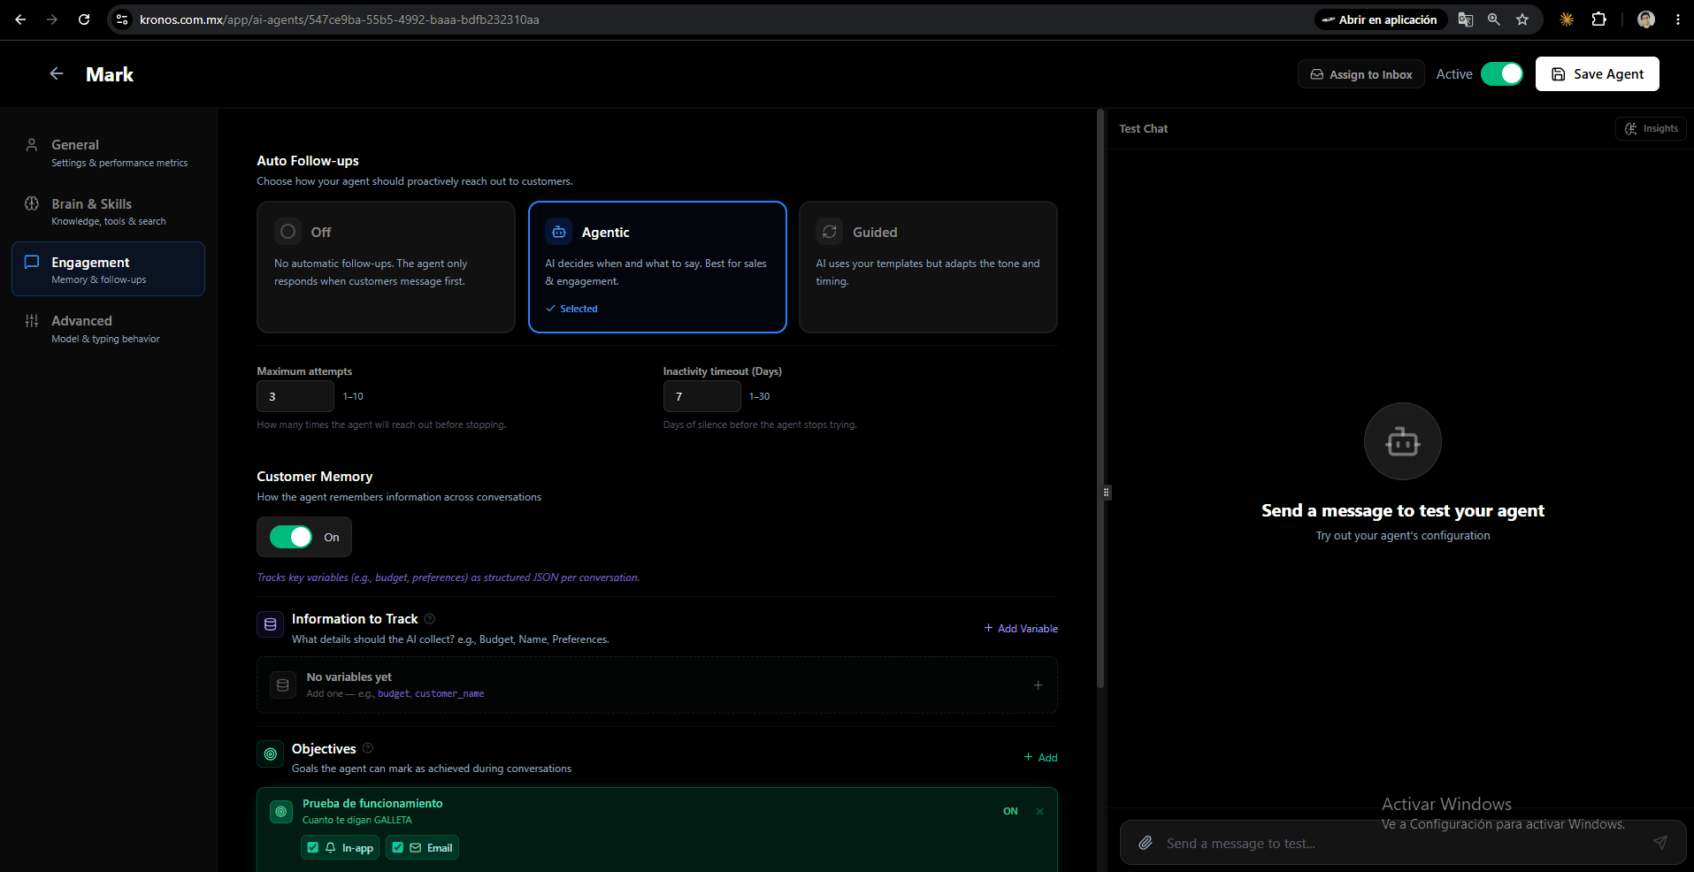1694x872 pixels.
Task: Click the Inactivity timeout days field
Action: pos(701,396)
